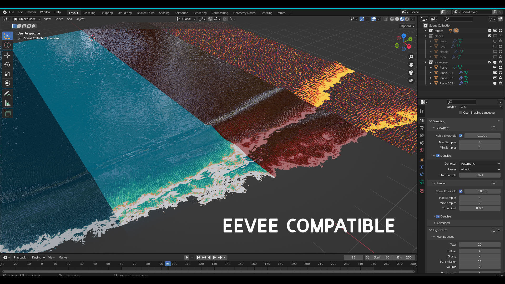Switch perspective/orthographic grid icon
This screenshot has height=284, width=505.
(411, 81)
